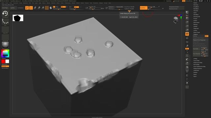Expand the Subtool subpalette
Screen dimensions: 211x118
pos(195,3)
